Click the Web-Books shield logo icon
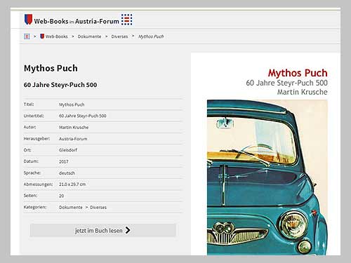This screenshot has height=263, width=351. pyautogui.click(x=28, y=19)
